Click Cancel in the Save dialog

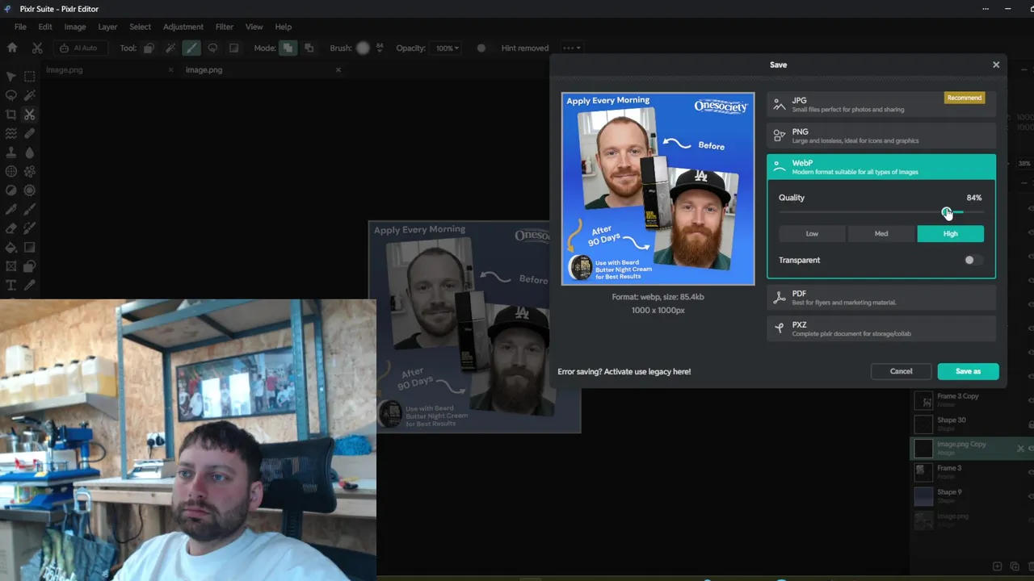click(901, 371)
